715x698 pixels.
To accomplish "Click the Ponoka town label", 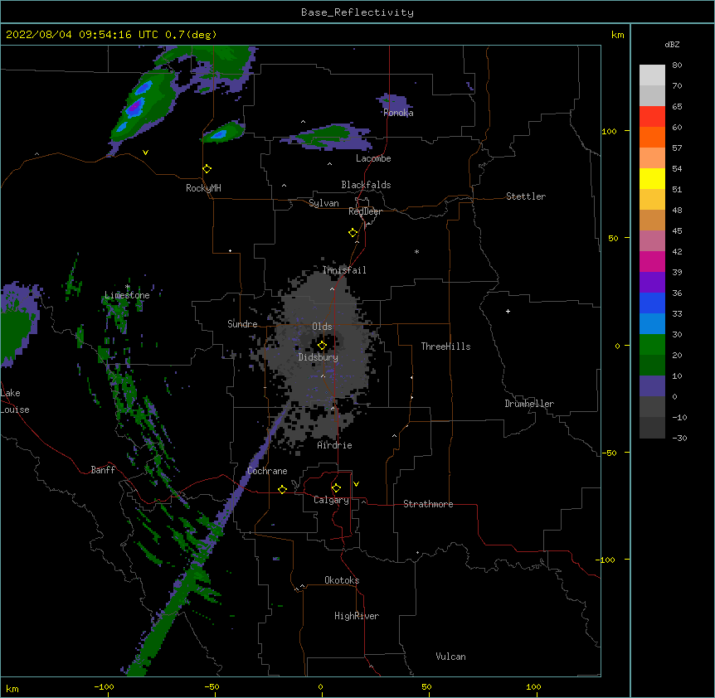I will (398, 113).
